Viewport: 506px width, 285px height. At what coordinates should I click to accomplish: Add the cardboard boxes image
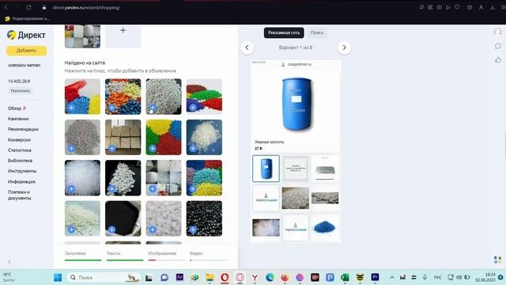111,148
